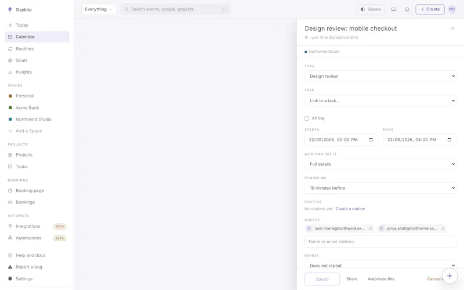464x290 pixels.
Task: Close the Design review event panel
Action: [453, 28]
